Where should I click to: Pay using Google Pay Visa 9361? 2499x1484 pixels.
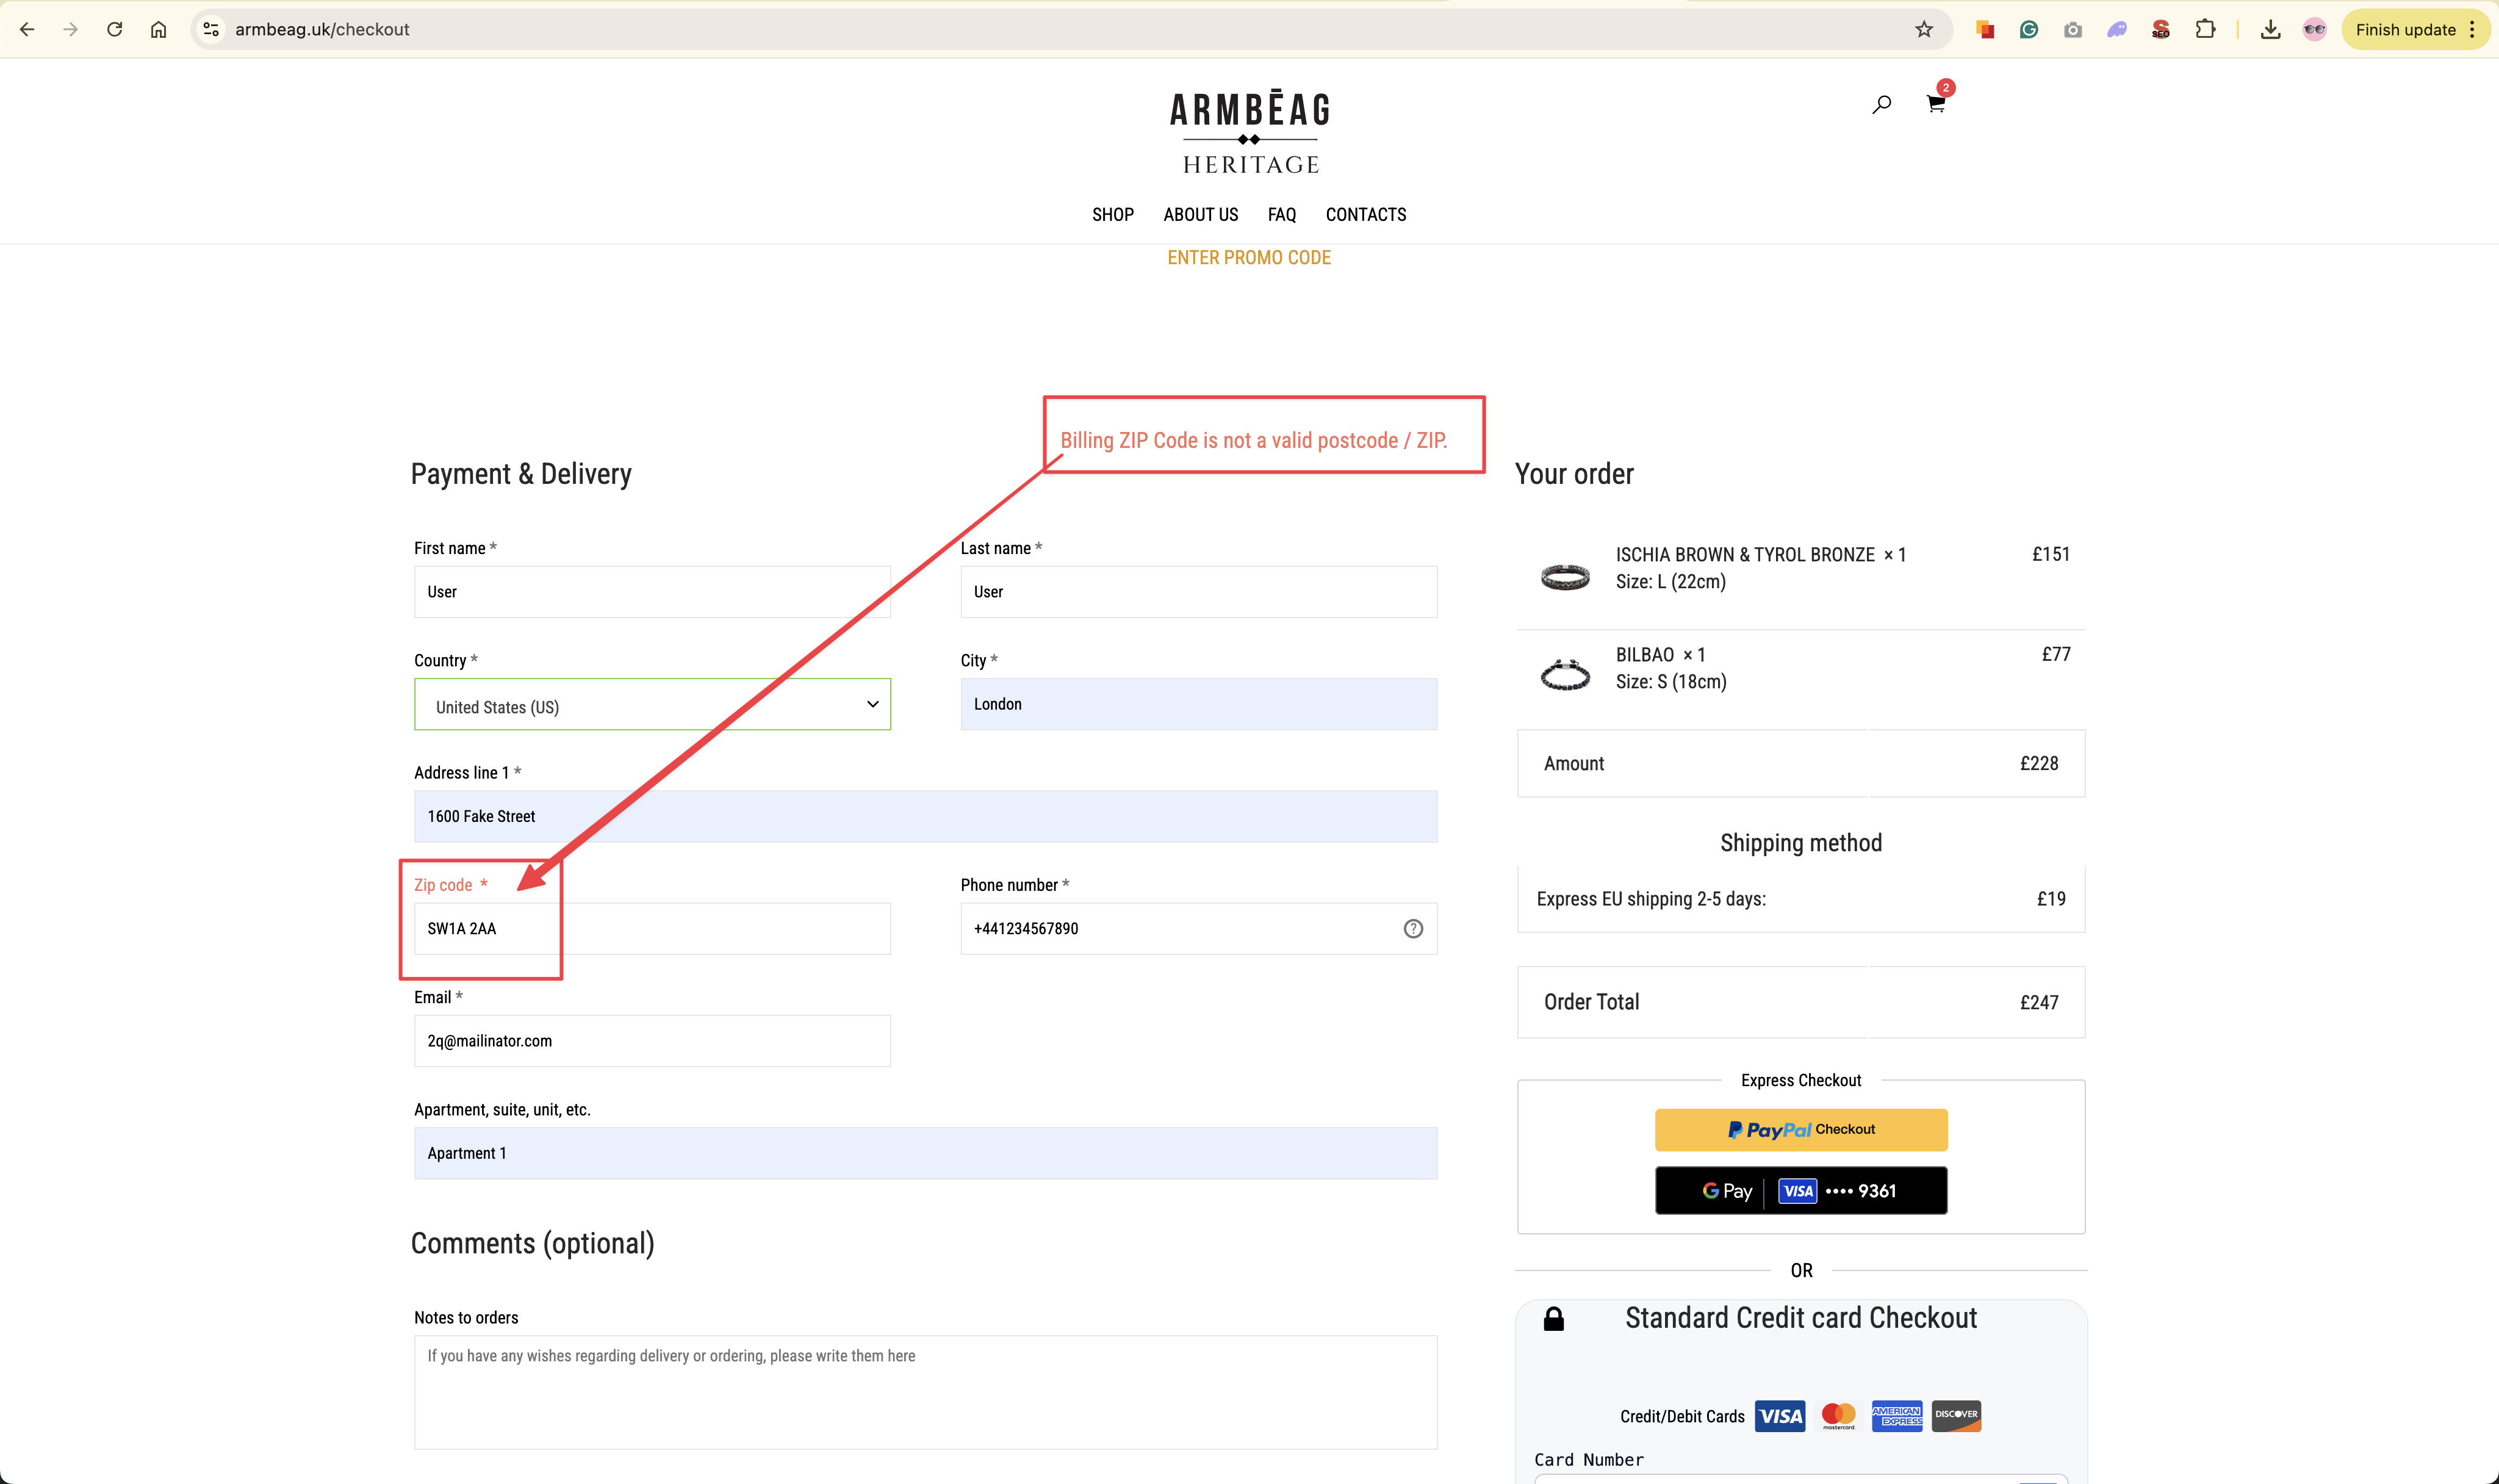[1800, 1191]
